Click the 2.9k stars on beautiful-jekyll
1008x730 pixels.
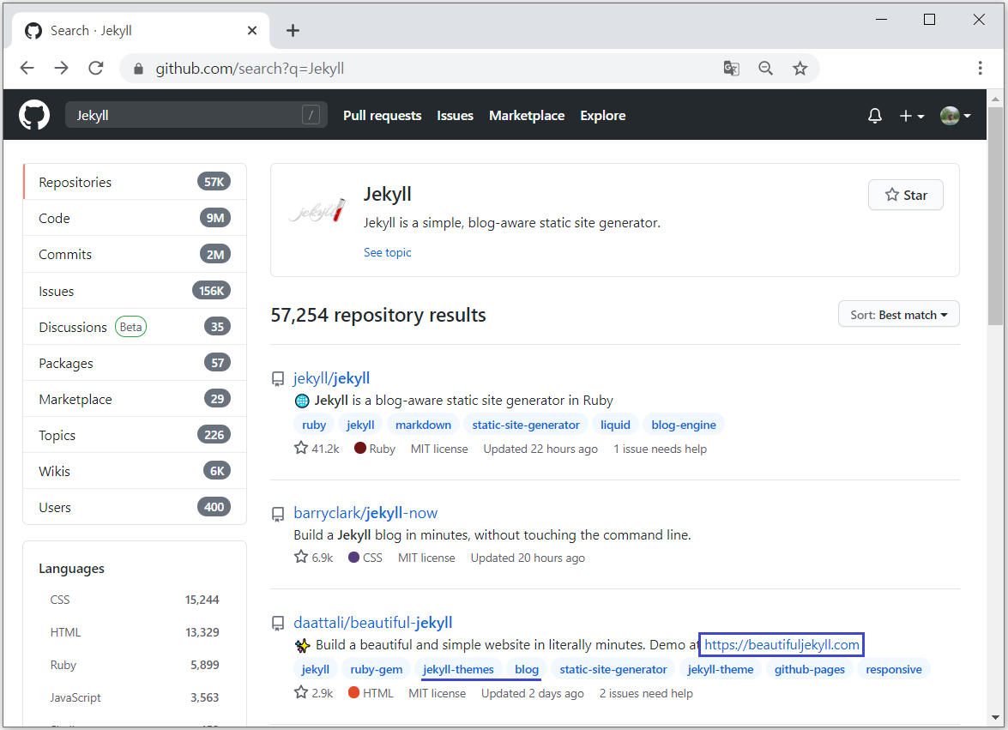314,693
